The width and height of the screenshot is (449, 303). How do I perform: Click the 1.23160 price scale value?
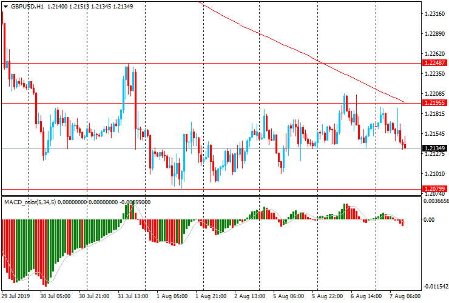point(435,14)
